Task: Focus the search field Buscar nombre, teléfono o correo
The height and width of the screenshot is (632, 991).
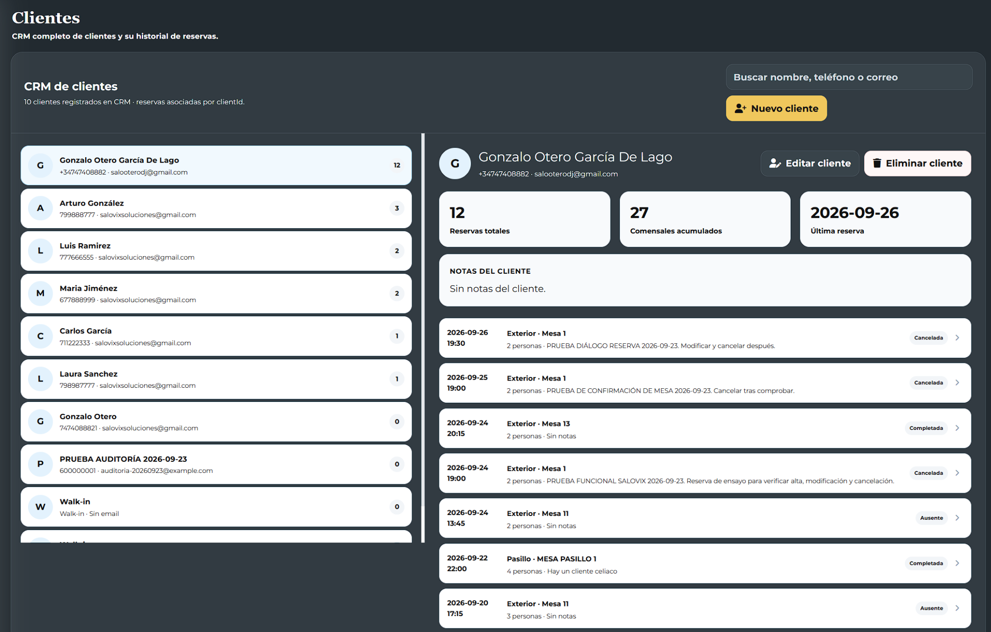Action: [849, 77]
